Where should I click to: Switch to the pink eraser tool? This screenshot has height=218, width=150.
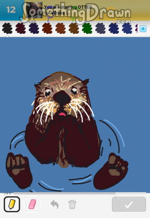coord(32,204)
